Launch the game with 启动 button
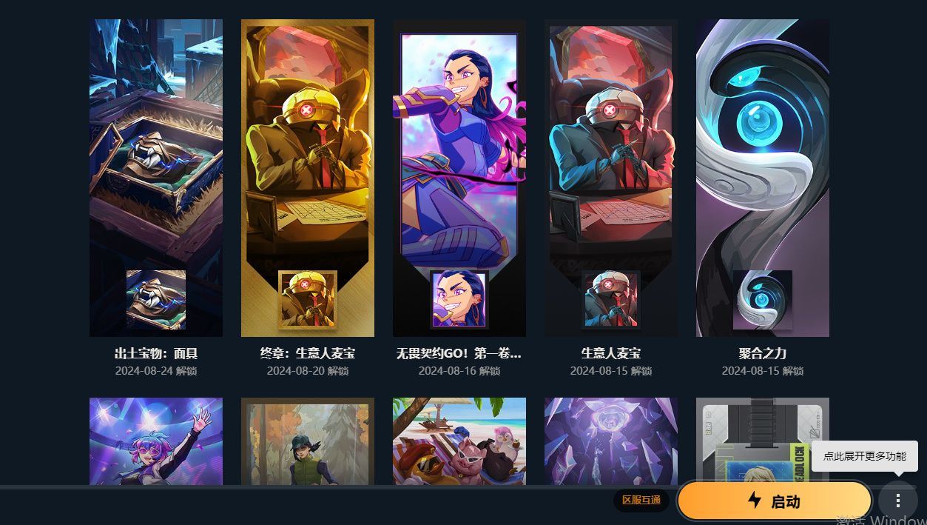927x525 pixels. (x=775, y=501)
